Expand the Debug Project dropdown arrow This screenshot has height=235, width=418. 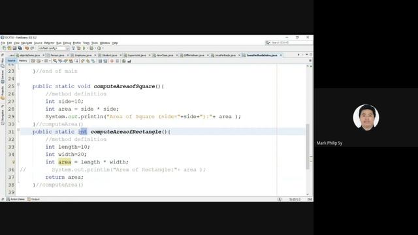[x=95, y=48]
